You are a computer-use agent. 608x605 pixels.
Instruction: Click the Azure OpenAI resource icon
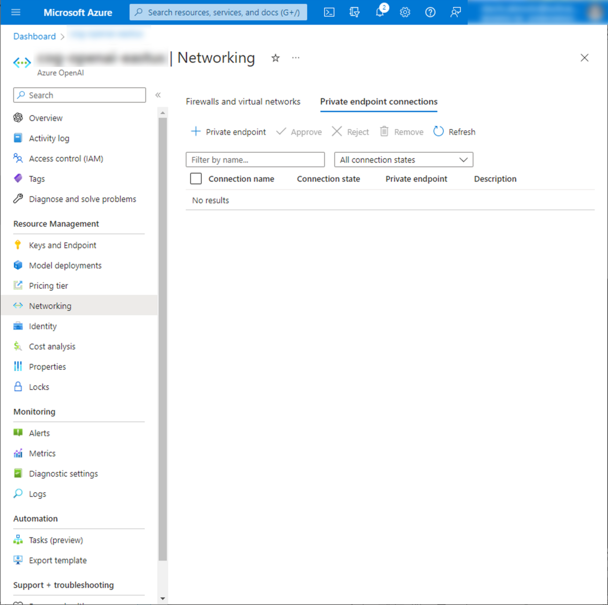[x=22, y=63]
